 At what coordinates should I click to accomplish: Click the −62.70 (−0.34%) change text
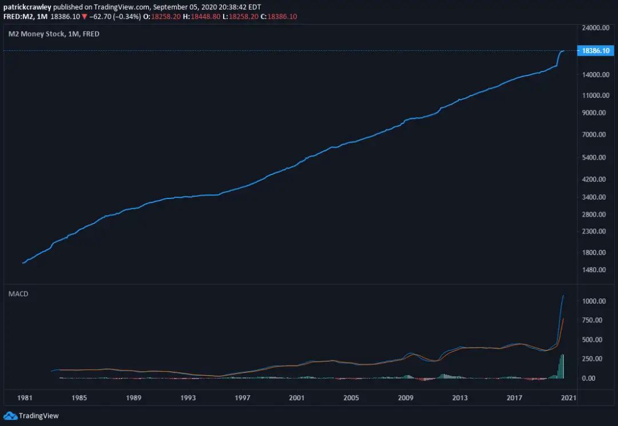tap(114, 17)
